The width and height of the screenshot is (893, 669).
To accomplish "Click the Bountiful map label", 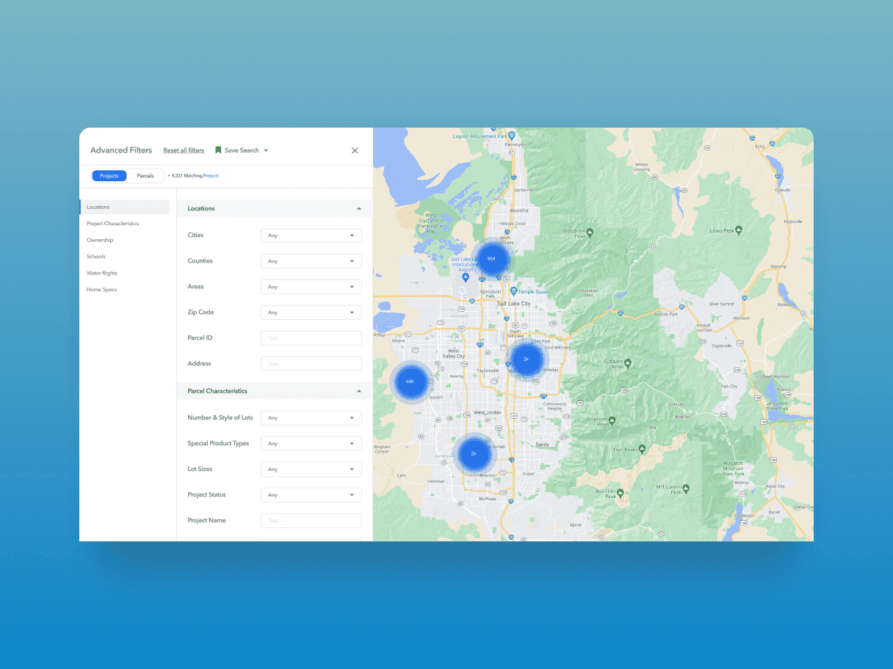I will (518, 211).
